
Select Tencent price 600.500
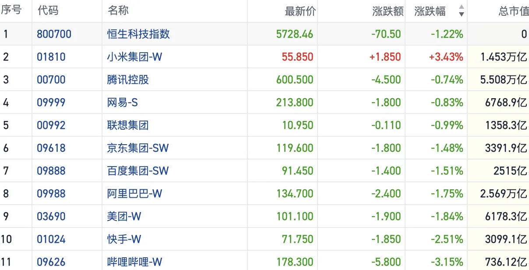click(295, 80)
